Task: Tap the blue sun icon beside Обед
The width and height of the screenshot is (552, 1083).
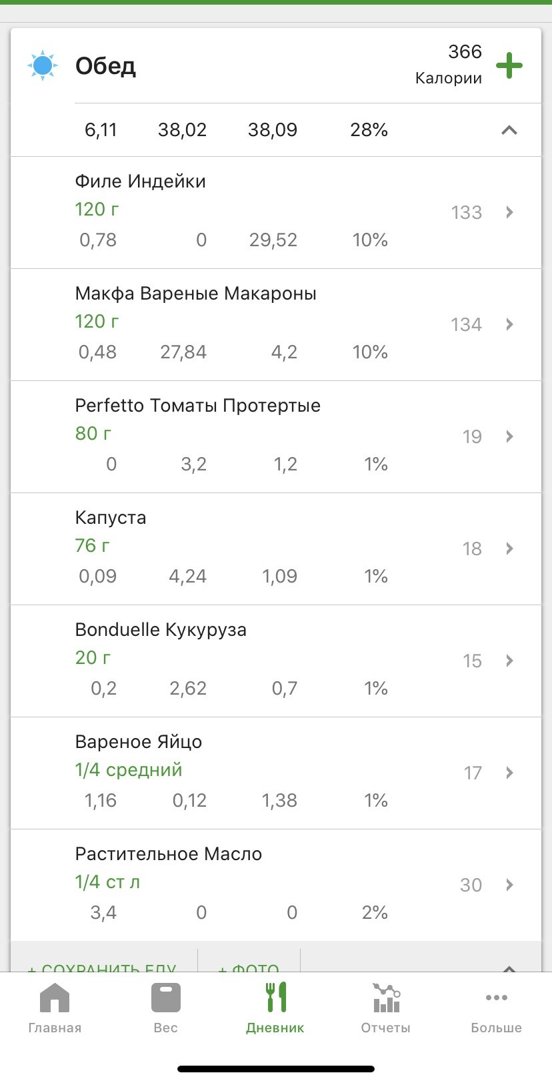Action: (x=43, y=65)
